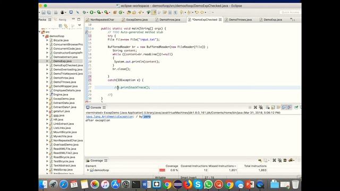340x191 pixels.
Task: Maximize the Package Explorer view
Action: [x=79, y=20]
